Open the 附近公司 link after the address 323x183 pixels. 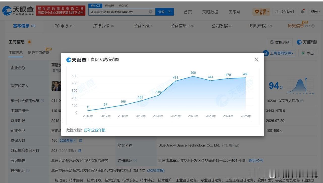tap(256, 160)
